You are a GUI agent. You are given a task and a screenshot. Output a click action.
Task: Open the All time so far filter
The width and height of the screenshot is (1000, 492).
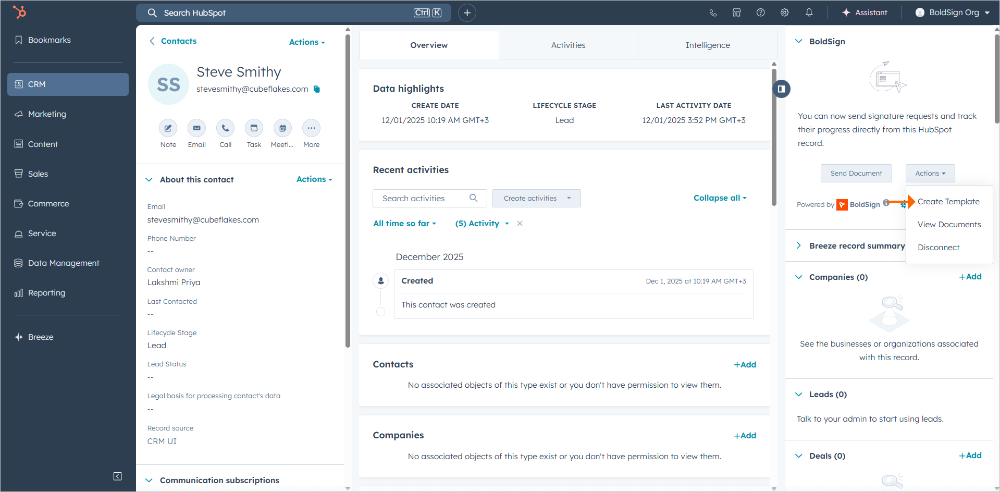404,224
